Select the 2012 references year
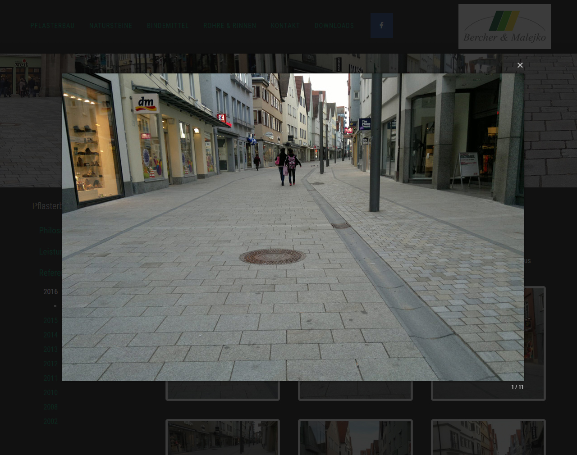This screenshot has height=455, width=577. click(50, 364)
